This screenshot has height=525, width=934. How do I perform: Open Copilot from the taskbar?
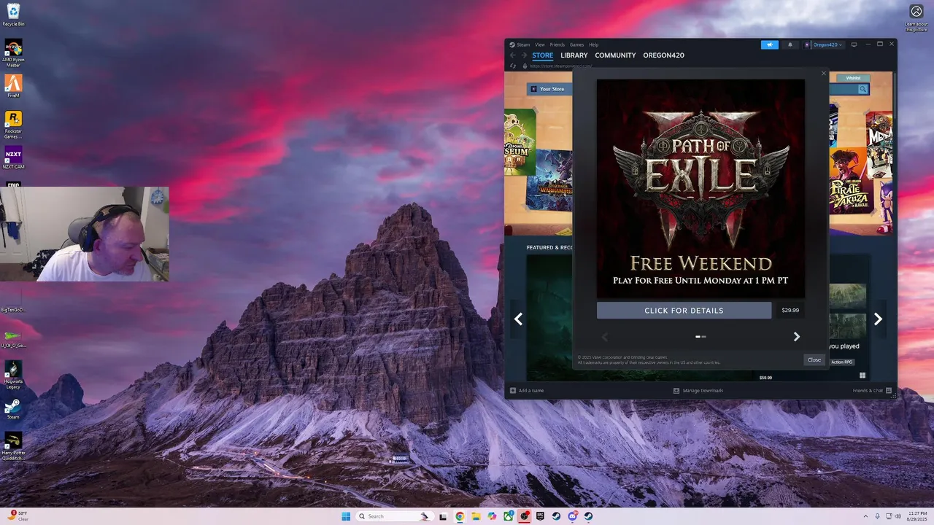(x=492, y=516)
